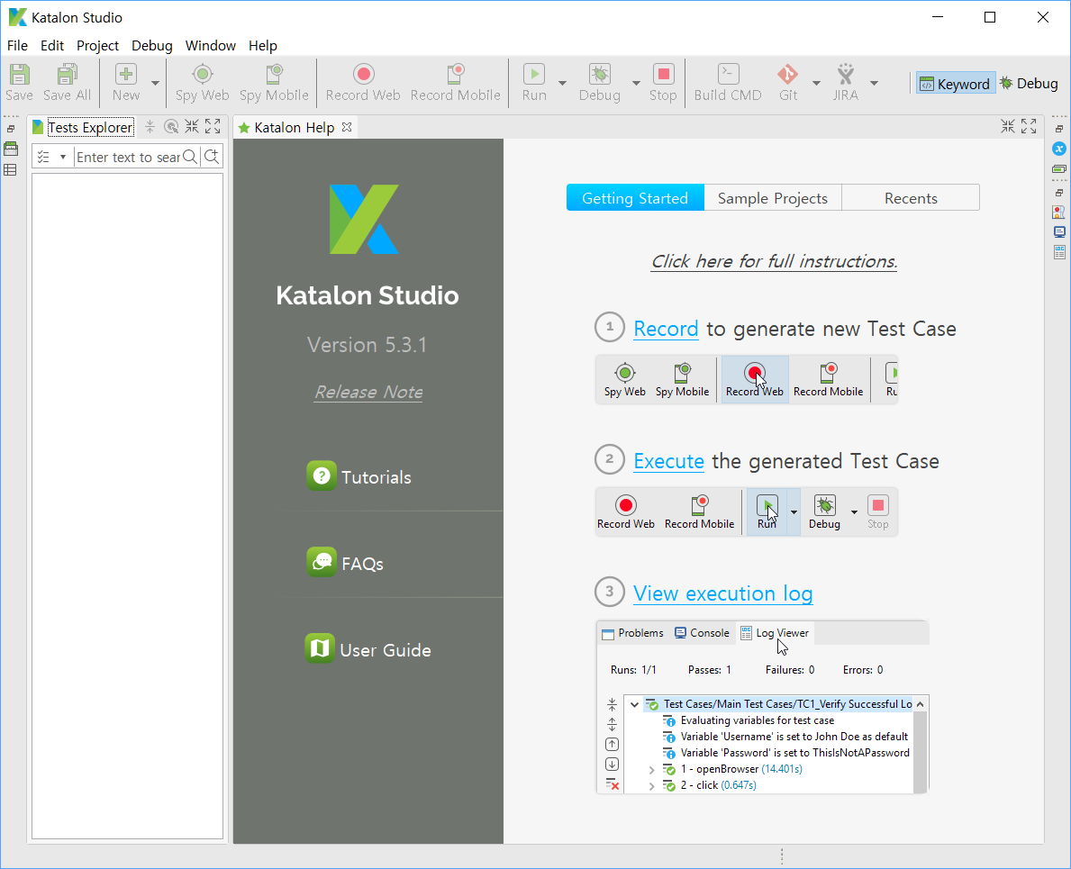
Task: Open the Console icon on right sidebar
Action: click(x=1059, y=232)
